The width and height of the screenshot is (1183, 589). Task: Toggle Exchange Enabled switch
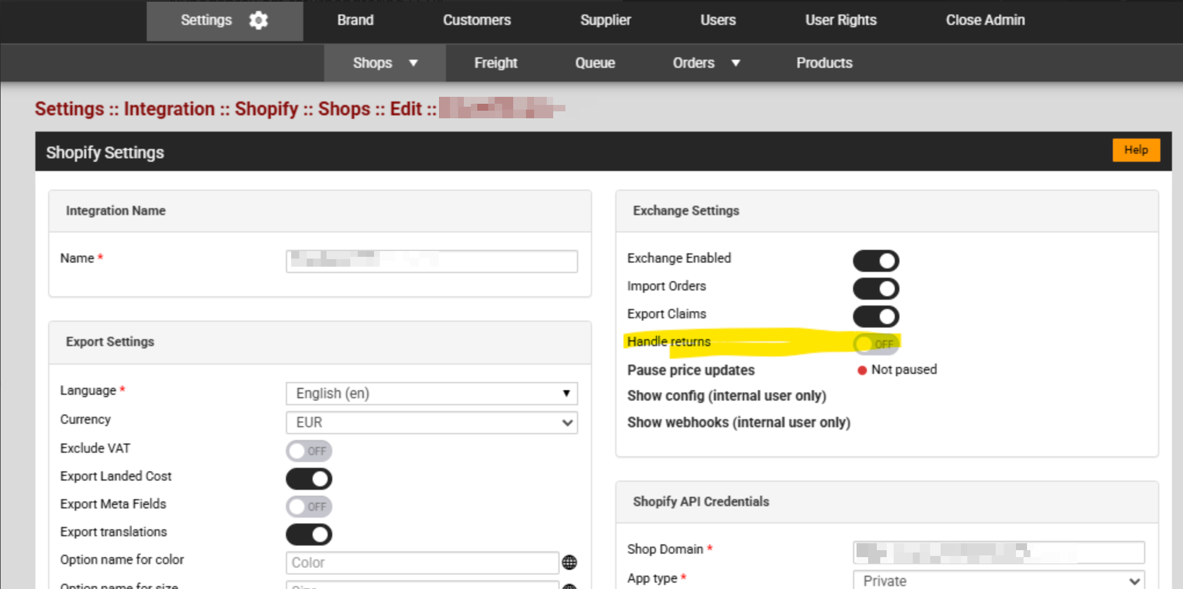click(x=876, y=261)
